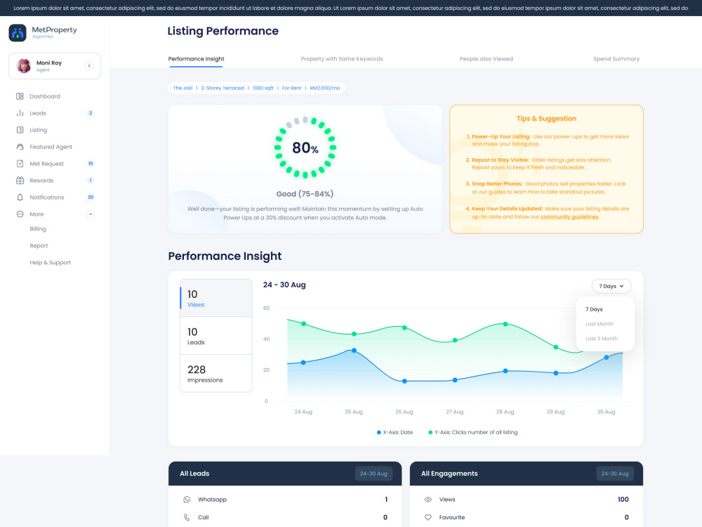Image resolution: width=702 pixels, height=527 pixels.
Task: Open the community guidelines link
Action: tap(569, 217)
